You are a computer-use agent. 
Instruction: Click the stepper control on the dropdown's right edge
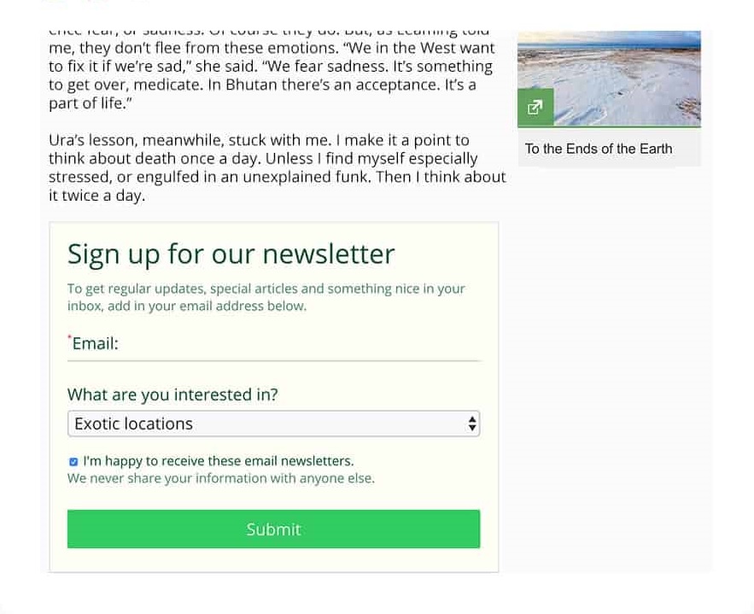click(x=472, y=423)
